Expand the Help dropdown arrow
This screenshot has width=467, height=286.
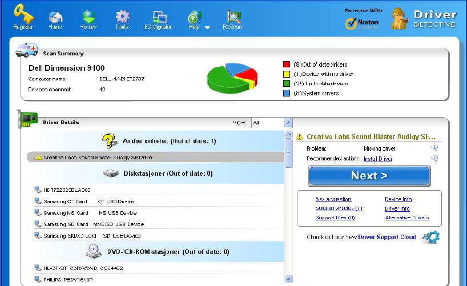coord(207,27)
